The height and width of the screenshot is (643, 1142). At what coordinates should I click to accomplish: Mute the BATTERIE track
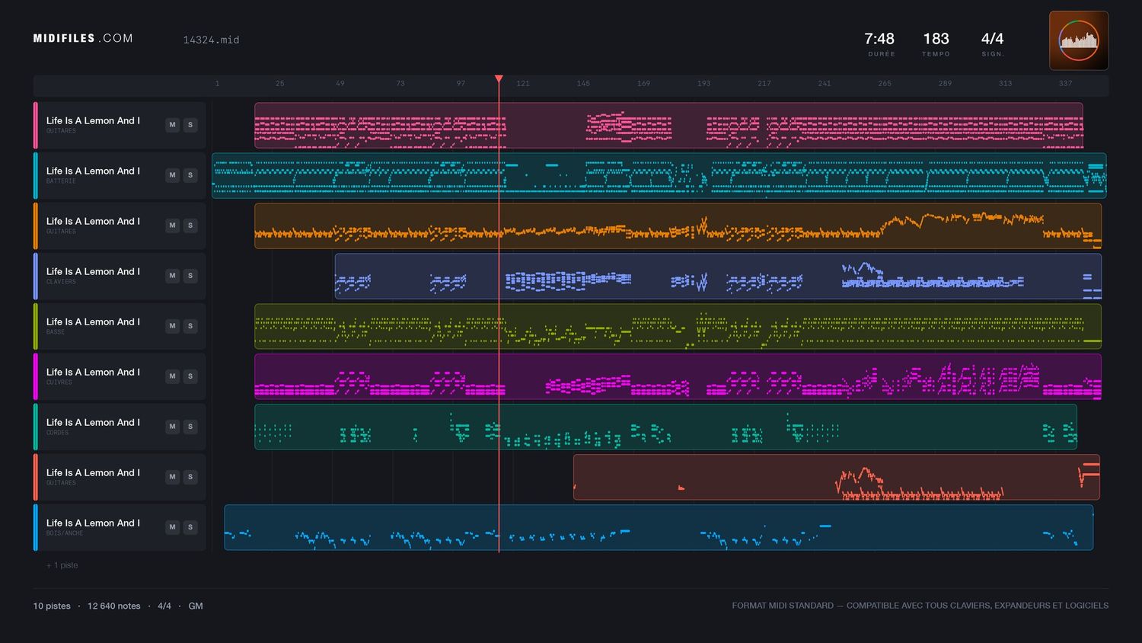pyautogui.click(x=173, y=175)
